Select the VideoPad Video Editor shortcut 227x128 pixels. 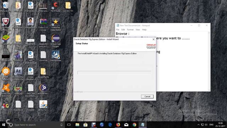tap(56, 25)
